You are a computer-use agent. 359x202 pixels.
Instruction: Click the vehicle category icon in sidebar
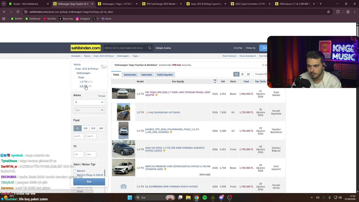[x=103, y=67]
